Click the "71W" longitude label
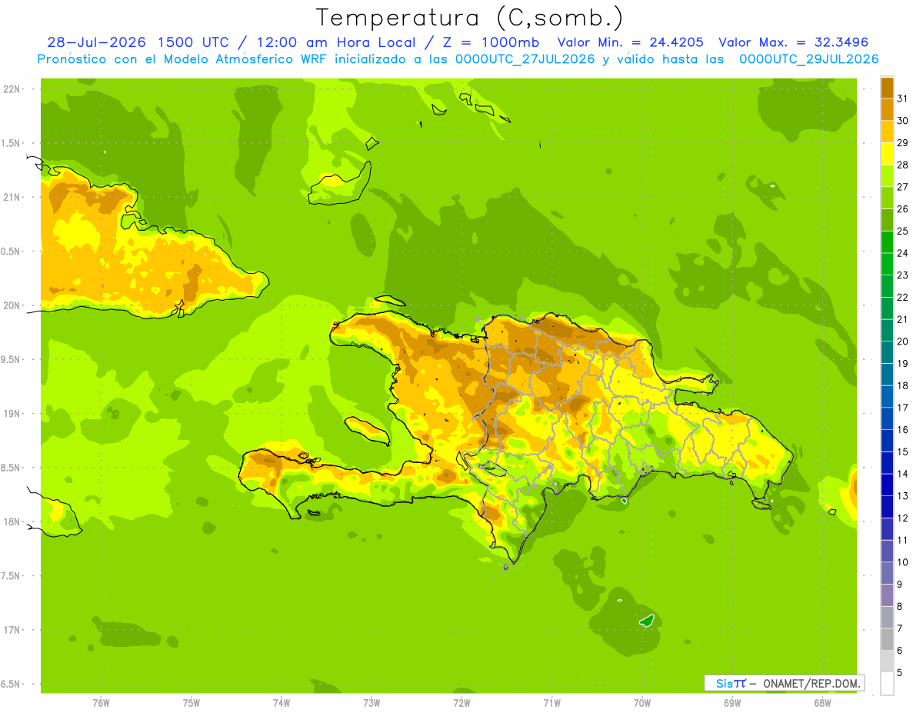This screenshot has height=713, width=923. tap(551, 703)
